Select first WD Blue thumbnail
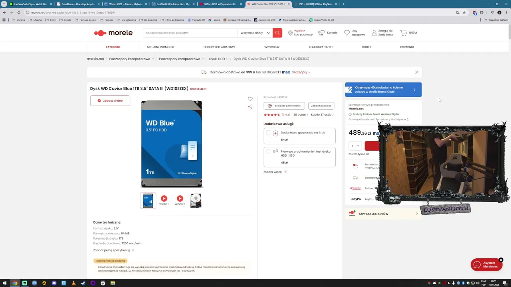511x287 pixels. (148, 201)
